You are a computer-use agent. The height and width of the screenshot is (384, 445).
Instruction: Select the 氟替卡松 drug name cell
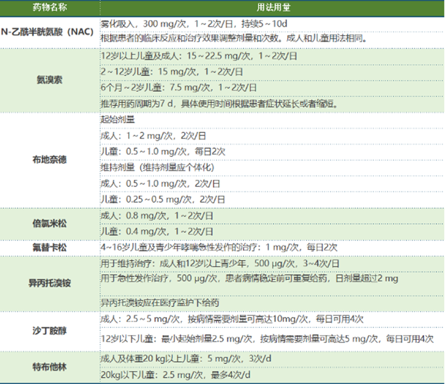[49, 248]
